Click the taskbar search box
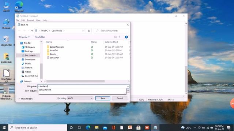The image size is (234, 131). point(38,128)
